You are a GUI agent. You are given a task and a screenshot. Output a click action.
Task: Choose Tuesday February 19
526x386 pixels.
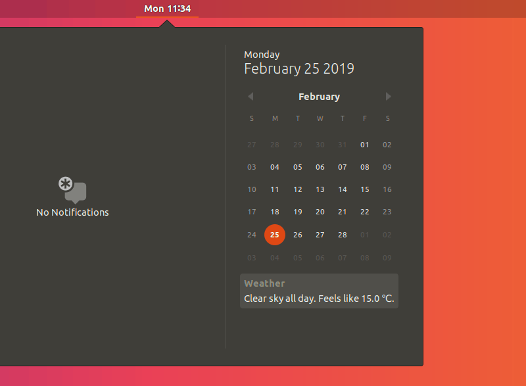(x=297, y=212)
